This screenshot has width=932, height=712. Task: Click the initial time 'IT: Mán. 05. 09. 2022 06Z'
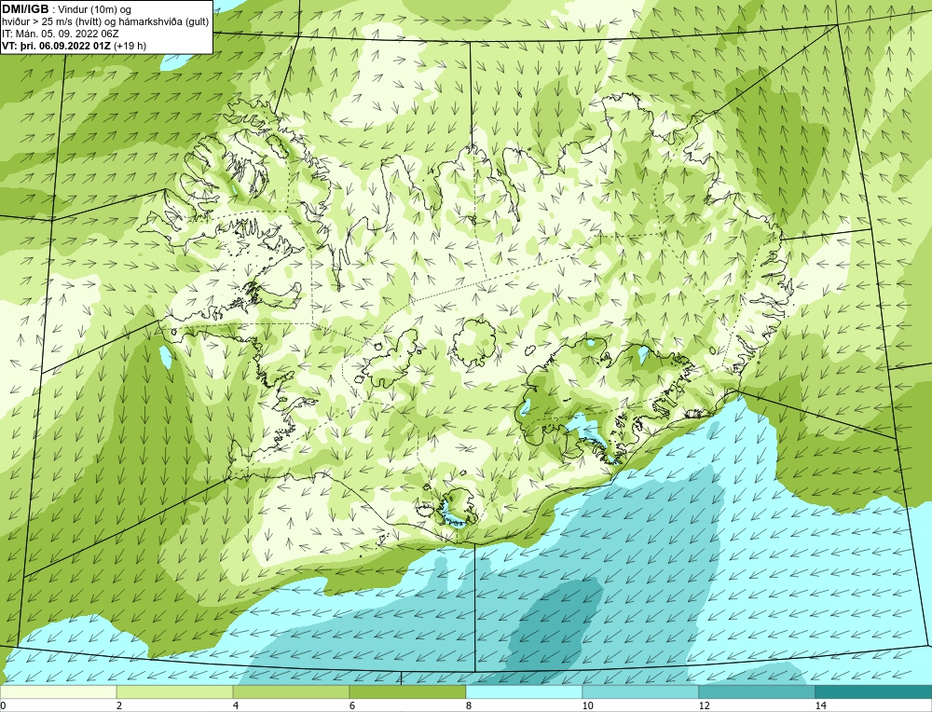[61, 34]
